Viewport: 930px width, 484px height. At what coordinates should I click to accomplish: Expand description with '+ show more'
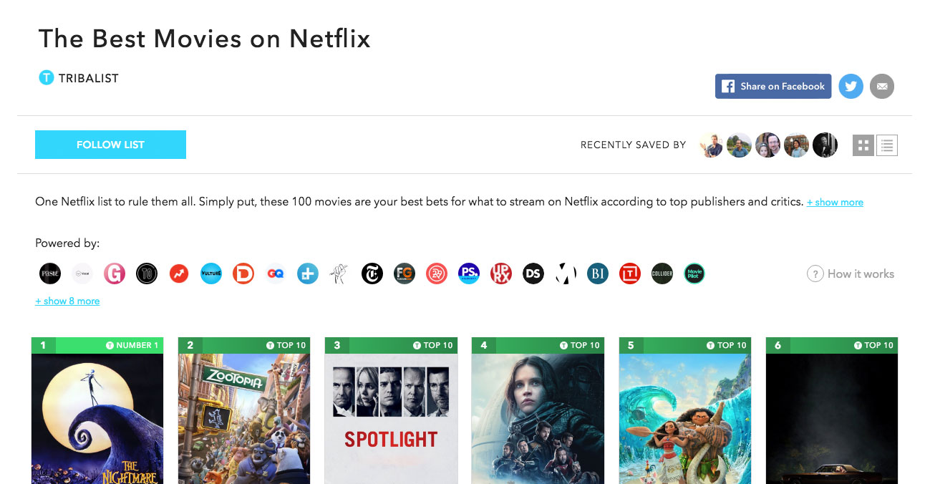835,203
